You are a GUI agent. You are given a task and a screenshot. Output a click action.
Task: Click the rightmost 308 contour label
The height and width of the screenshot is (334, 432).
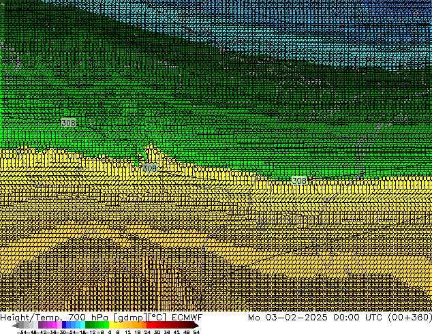tap(298, 181)
